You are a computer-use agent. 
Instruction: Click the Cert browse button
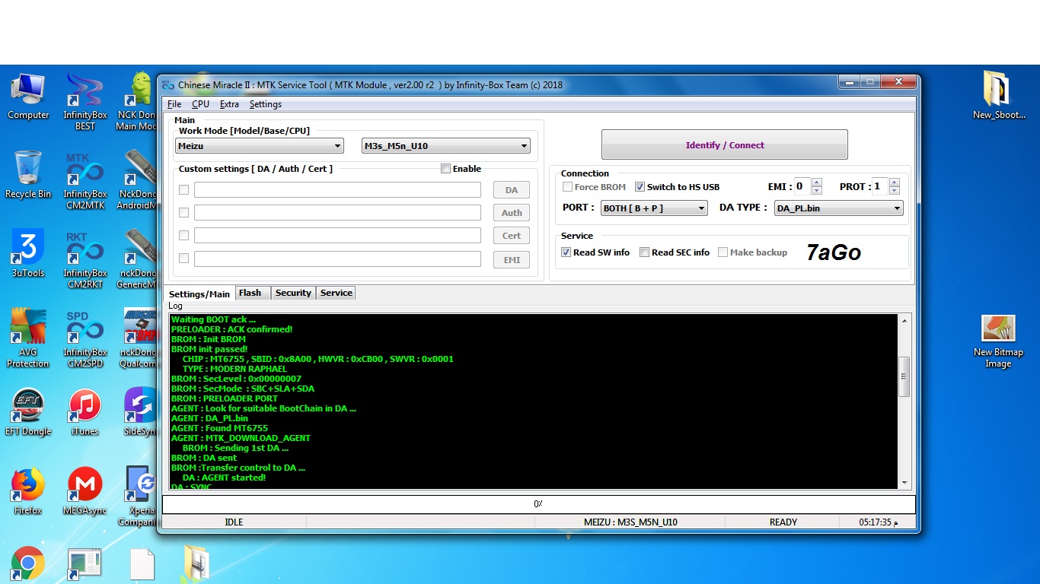[512, 236]
